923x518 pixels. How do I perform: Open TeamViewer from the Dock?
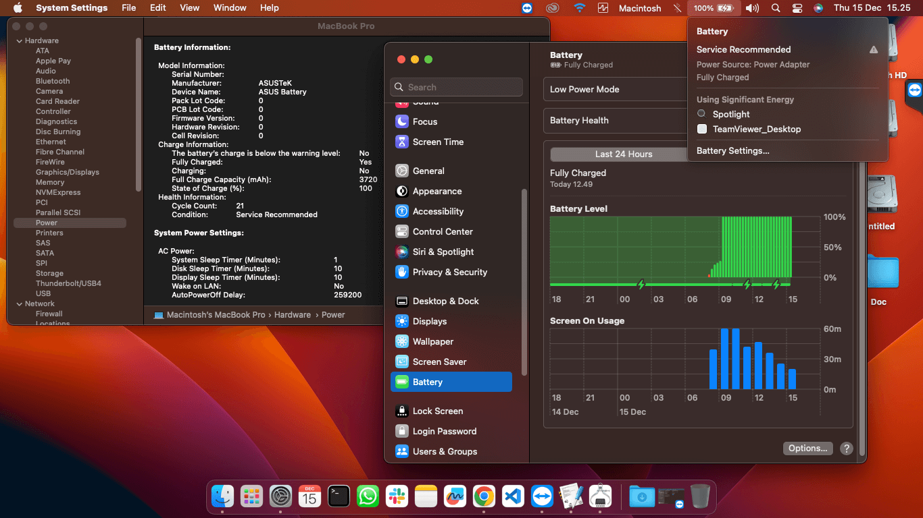point(542,497)
